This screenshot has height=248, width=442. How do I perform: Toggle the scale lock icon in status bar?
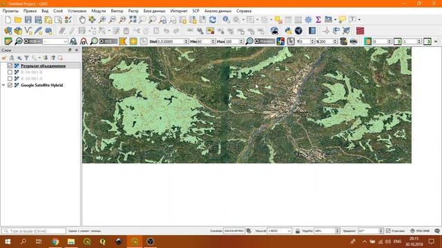tap(298, 231)
